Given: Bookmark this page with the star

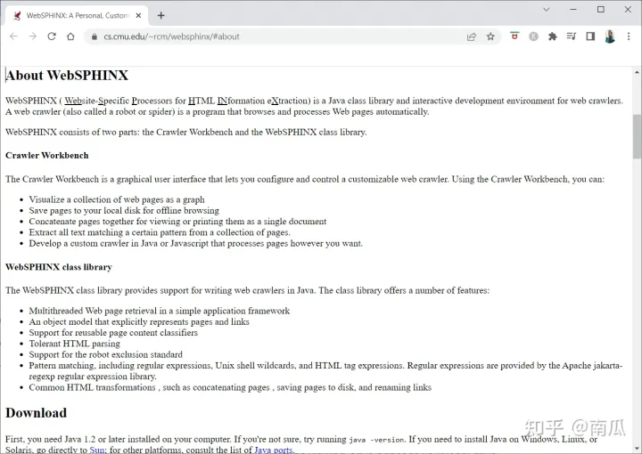Looking at the screenshot, I should (x=490, y=36).
